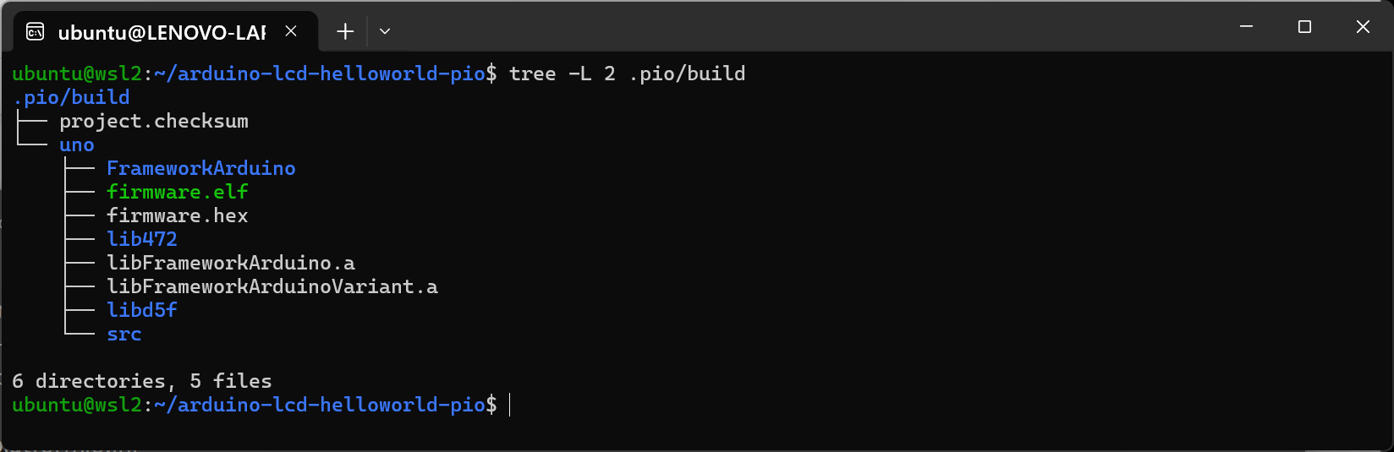Close the terminal window
This screenshot has height=452, width=1394.
click(x=1363, y=27)
